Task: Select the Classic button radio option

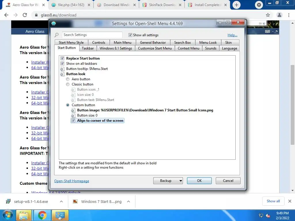Action: 68,84
